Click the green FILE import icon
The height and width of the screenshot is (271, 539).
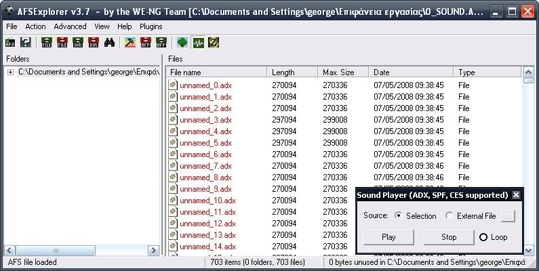coord(46,43)
